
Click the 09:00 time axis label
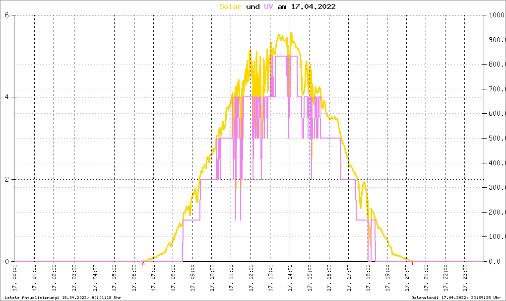point(192,278)
